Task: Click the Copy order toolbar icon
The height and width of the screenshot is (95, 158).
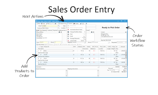Action: coord(41,24)
